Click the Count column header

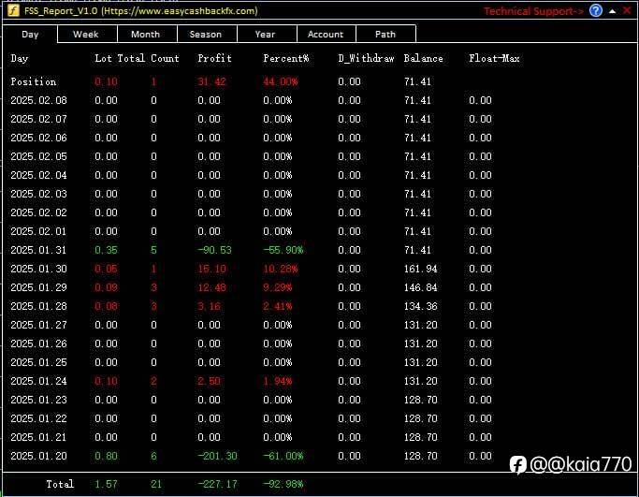pyautogui.click(x=165, y=58)
